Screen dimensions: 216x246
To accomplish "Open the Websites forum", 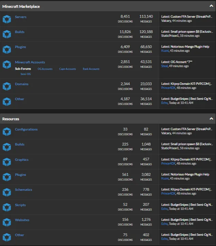I will 22,220.
